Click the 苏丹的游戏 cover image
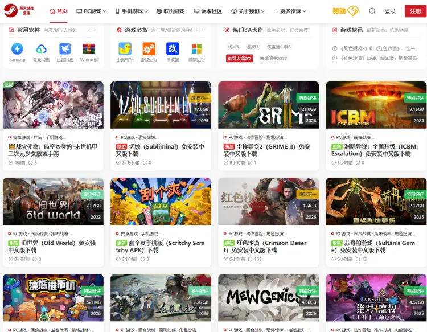Screen dimensions: 427x332 coord(376,201)
